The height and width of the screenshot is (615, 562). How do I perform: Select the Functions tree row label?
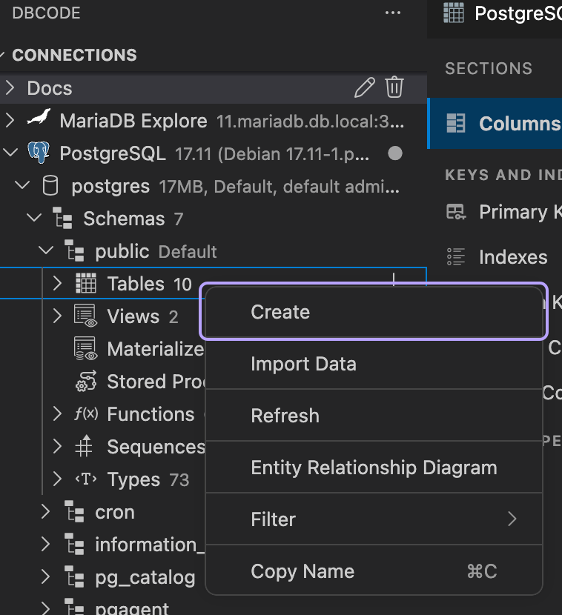[151, 413]
